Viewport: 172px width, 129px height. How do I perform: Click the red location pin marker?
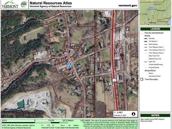[70, 61]
